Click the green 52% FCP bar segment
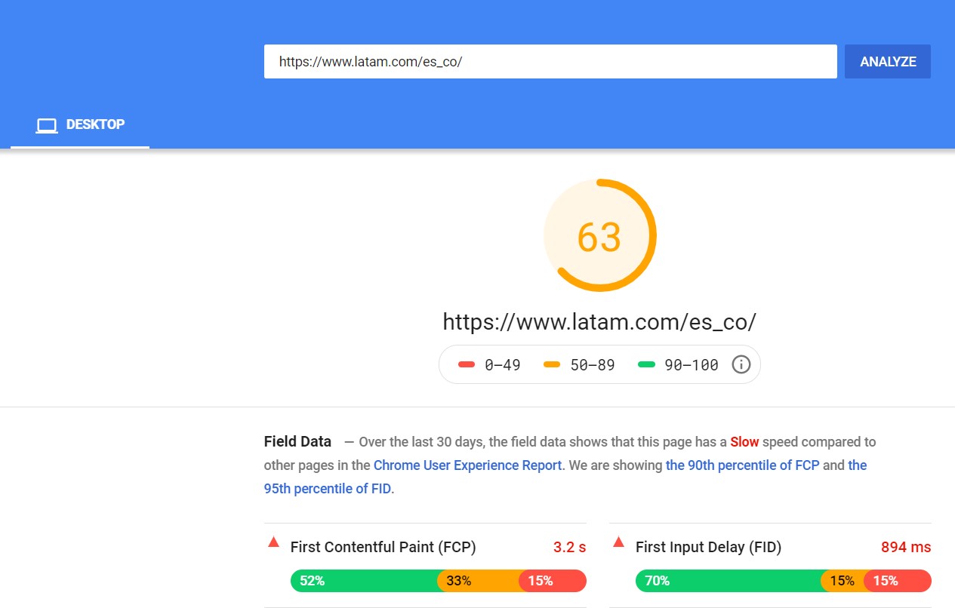The width and height of the screenshot is (955, 608). coord(364,581)
